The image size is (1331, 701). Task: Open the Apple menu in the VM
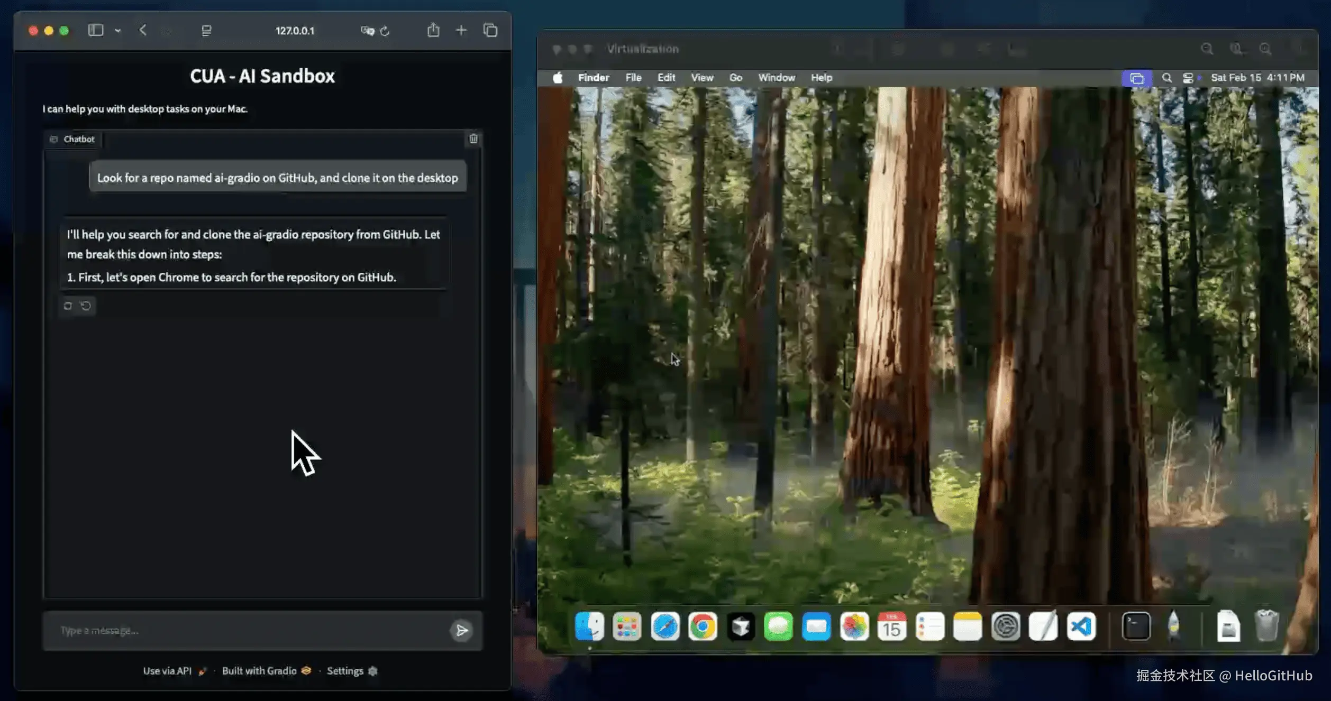click(x=558, y=78)
